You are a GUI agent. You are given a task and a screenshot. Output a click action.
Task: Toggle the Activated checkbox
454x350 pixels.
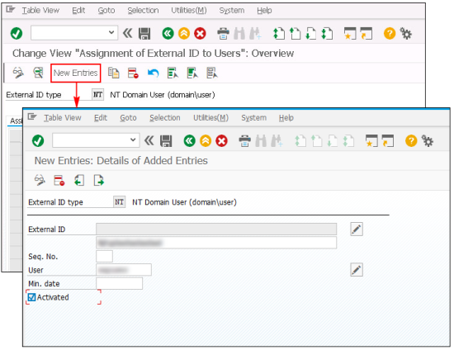point(31,297)
